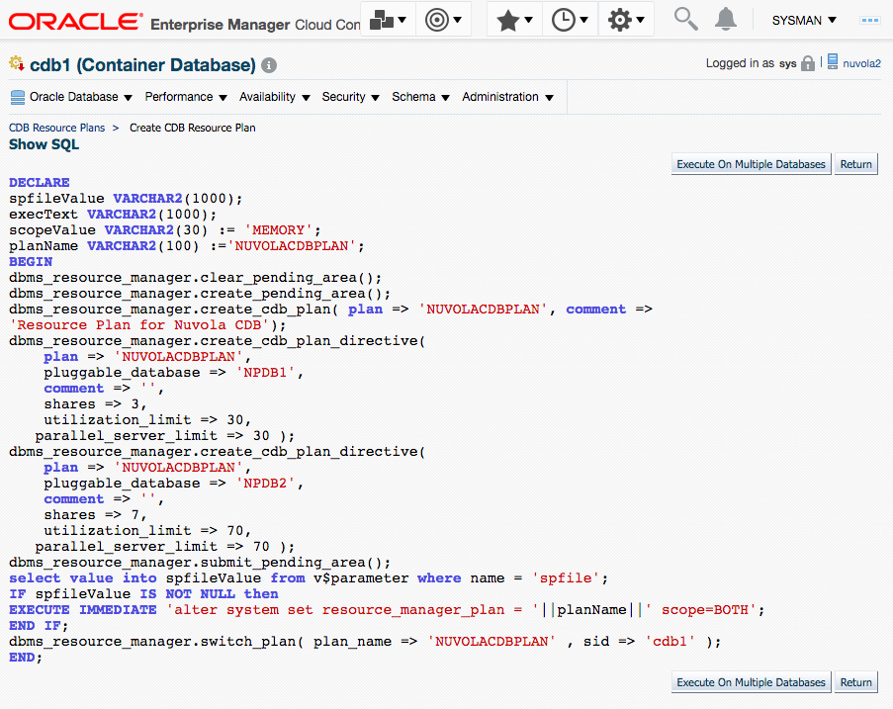Open the notifications bell
Screen dimensions: 893x709
click(x=725, y=20)
